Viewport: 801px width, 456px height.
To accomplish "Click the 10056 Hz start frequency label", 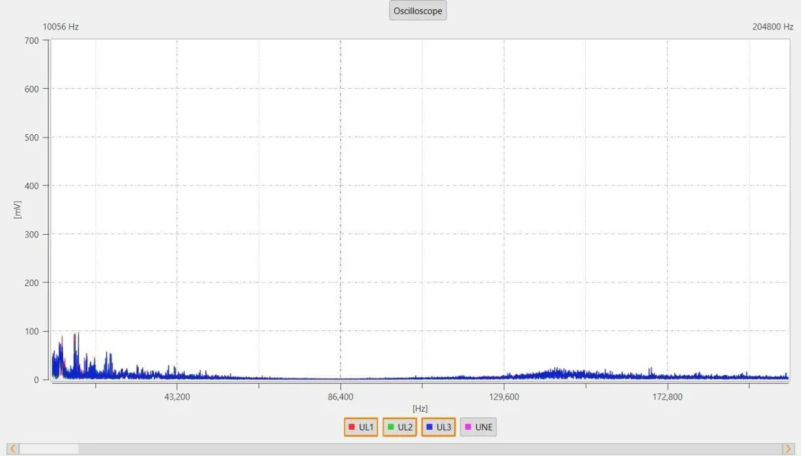I will (61, 27).
